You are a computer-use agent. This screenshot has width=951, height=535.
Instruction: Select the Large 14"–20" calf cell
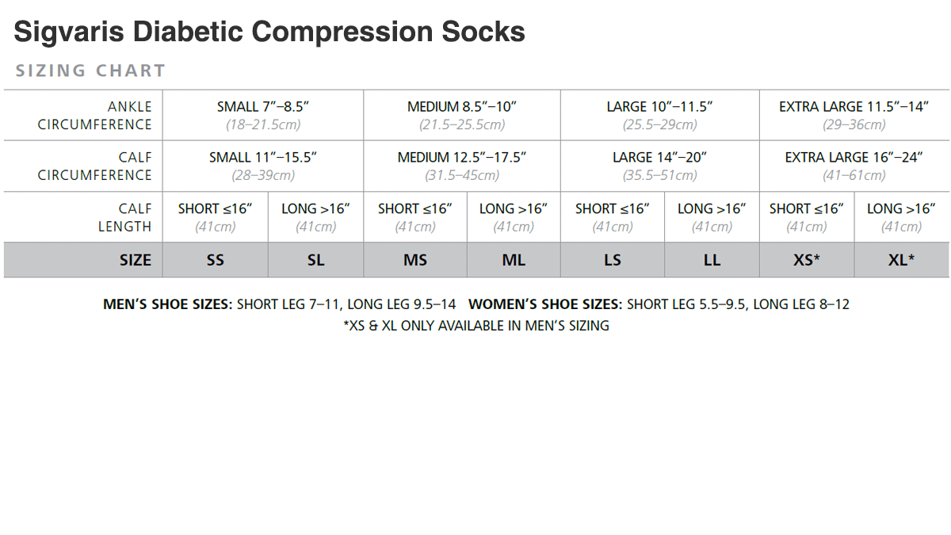(x=660, y=166)
